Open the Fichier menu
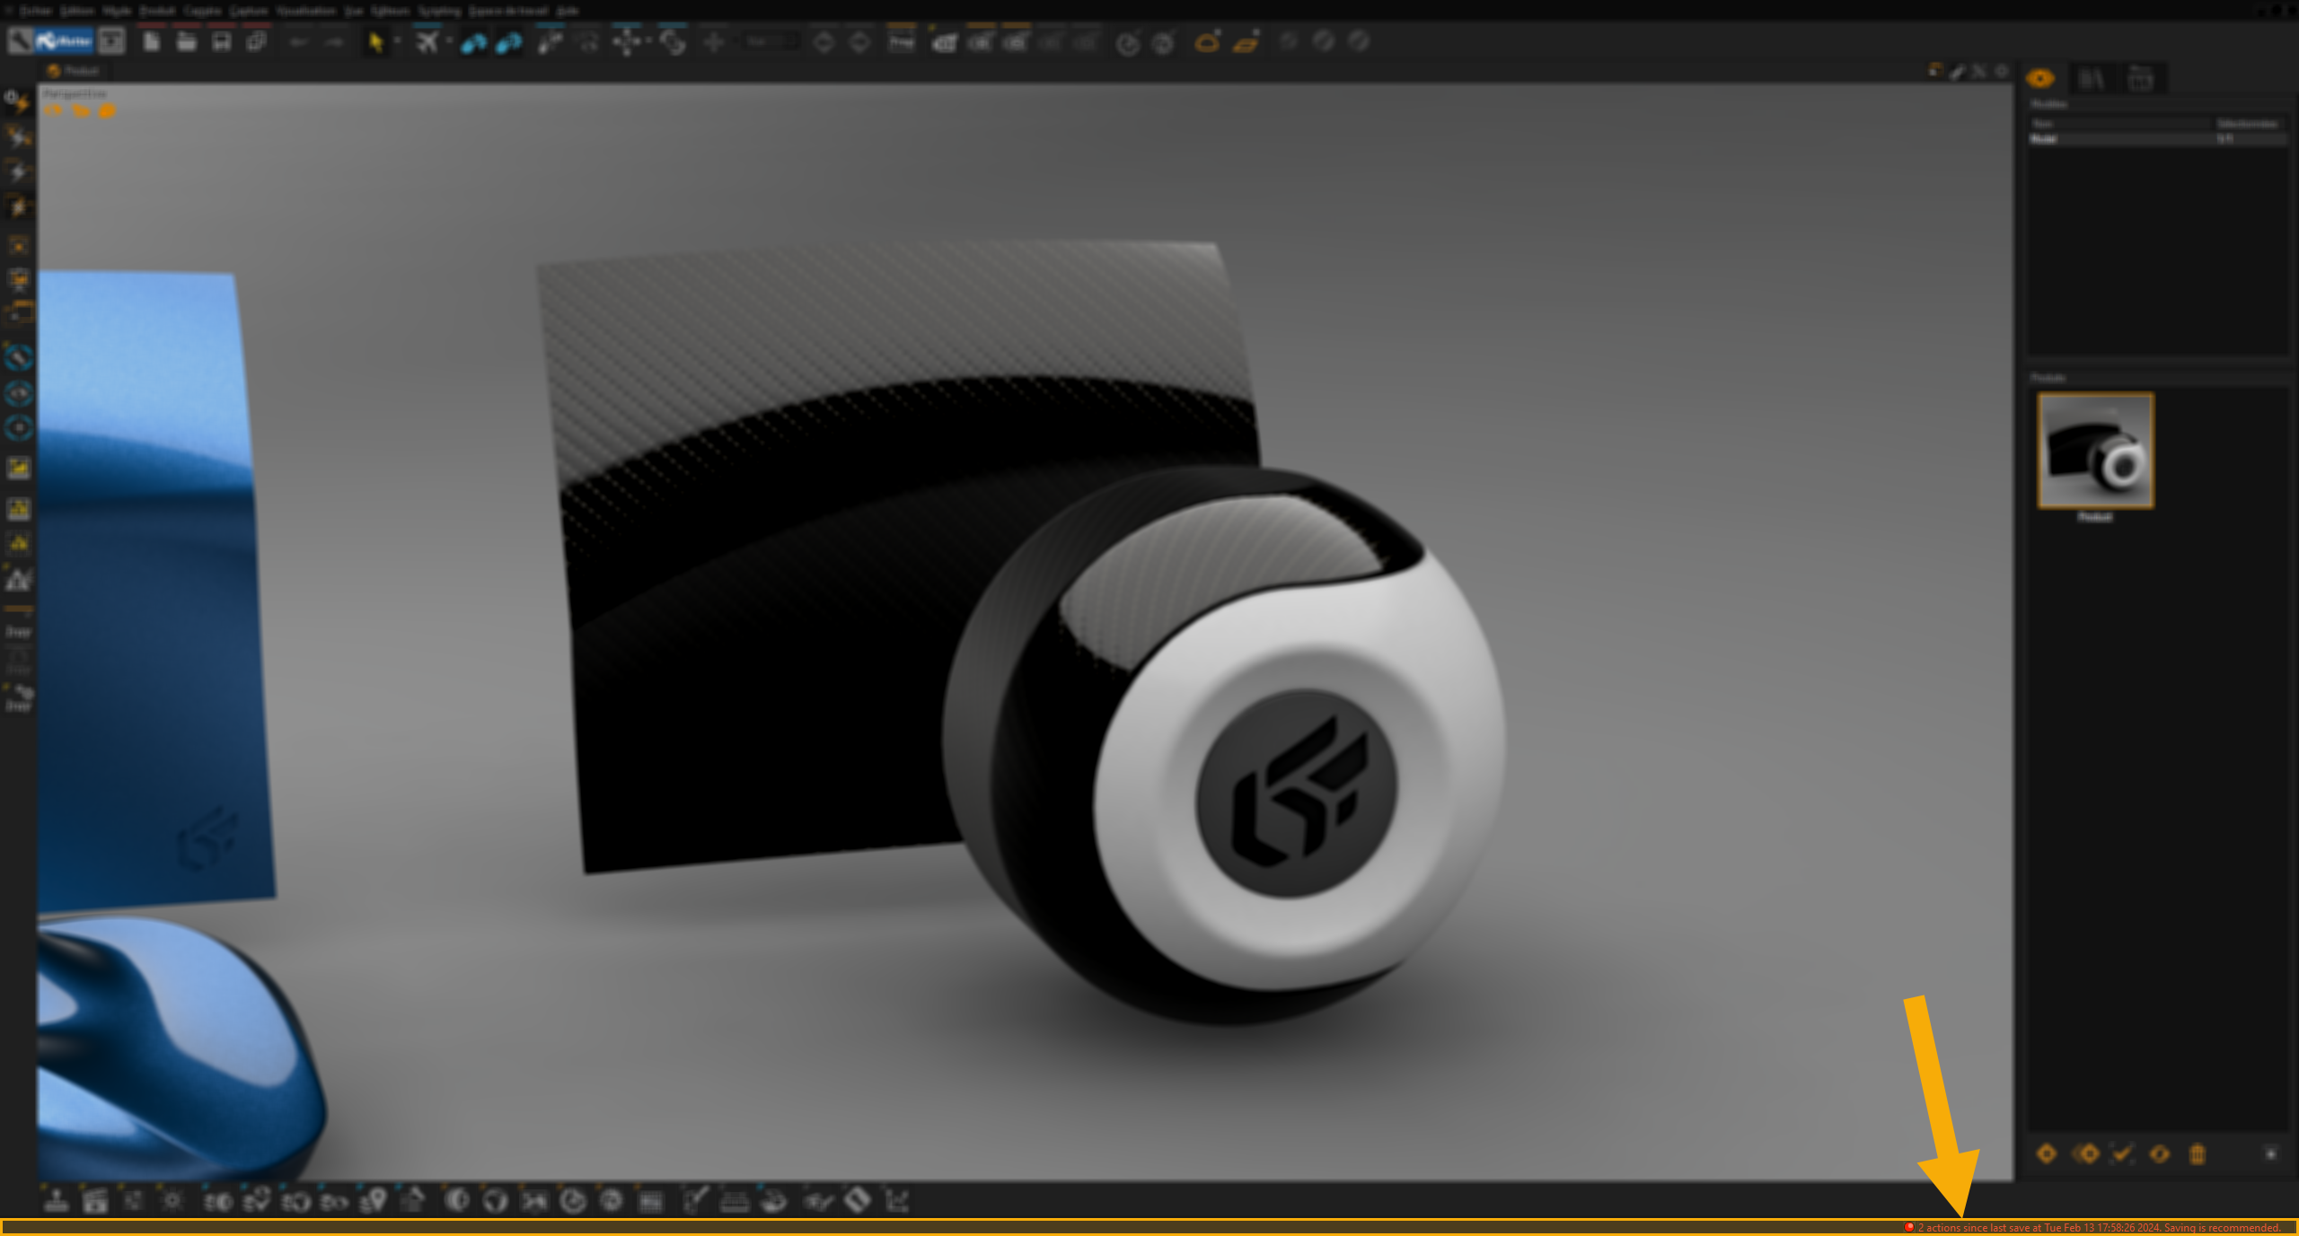Screen dimensions: 2299x1236 point(34,11)
